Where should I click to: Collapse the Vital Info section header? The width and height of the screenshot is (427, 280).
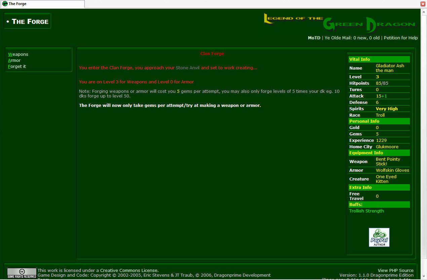point(359,59)
